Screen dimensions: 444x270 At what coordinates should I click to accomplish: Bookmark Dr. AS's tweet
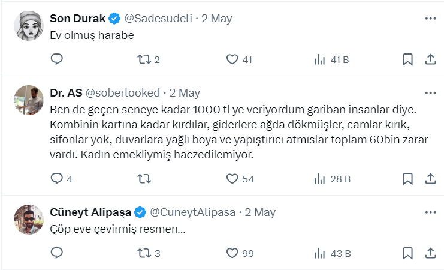[407, 179]
